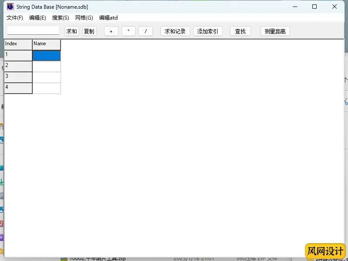348x261 pixels.
Task: Open the 编辑(E) menu
Action: (37, 18)
